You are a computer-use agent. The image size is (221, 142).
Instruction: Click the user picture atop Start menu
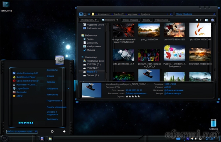coord(60,60)
